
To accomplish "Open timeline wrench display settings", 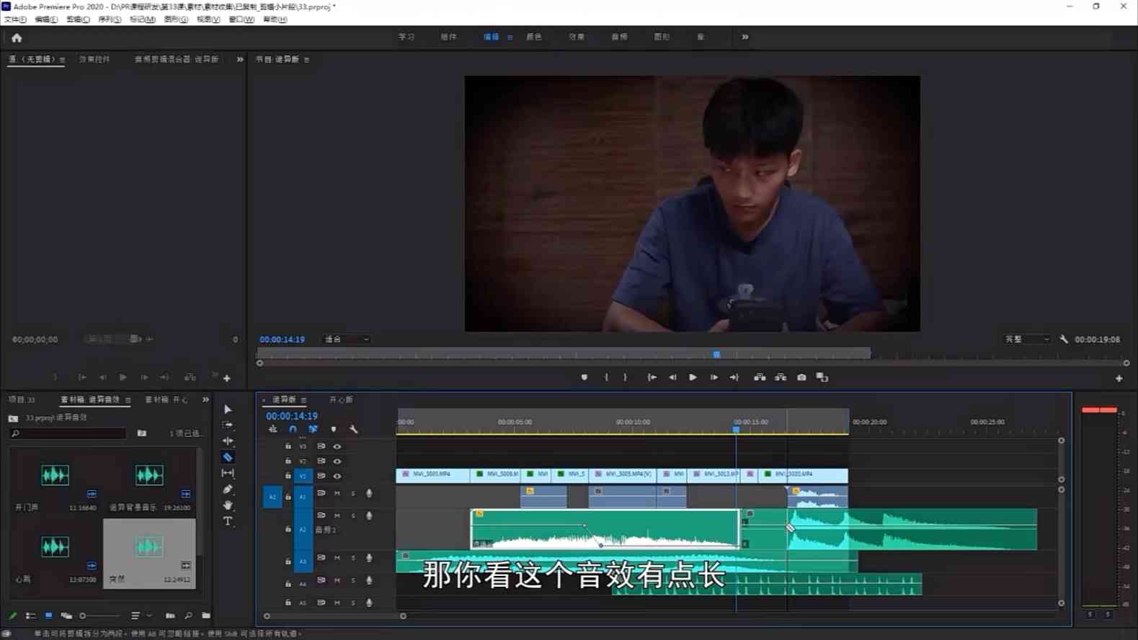I will [x=353, y=430].
